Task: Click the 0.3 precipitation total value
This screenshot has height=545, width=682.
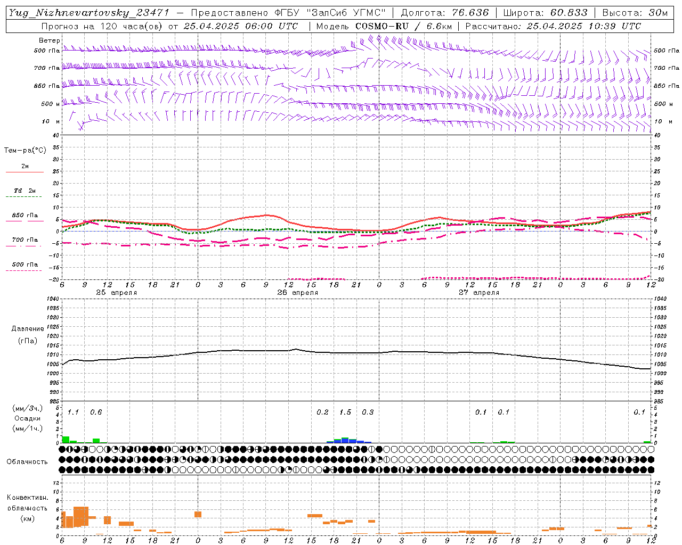Action: point(368,412)
